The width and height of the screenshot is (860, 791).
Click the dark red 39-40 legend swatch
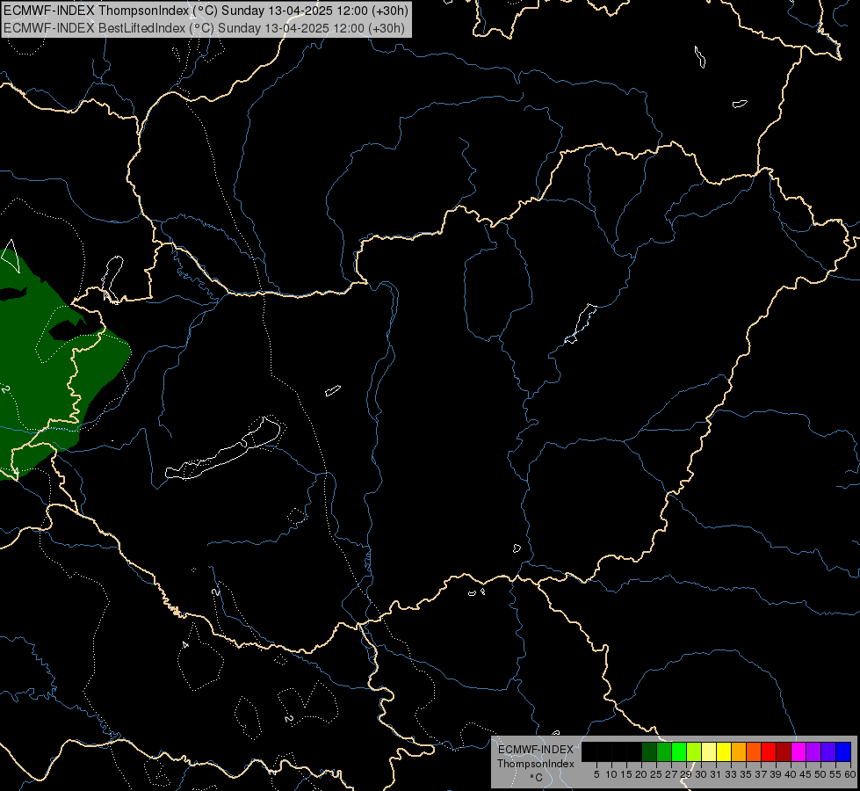(784, 751)
